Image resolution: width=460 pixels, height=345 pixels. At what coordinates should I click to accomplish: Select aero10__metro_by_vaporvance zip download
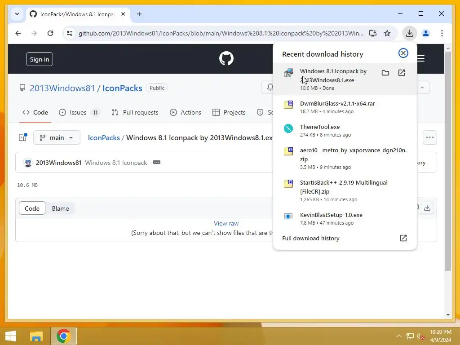(x=345, y=159)
